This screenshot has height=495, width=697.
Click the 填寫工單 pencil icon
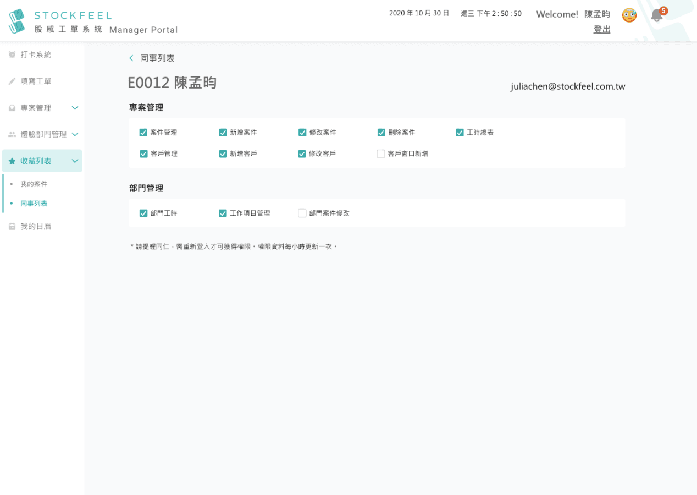pos(12,81)
